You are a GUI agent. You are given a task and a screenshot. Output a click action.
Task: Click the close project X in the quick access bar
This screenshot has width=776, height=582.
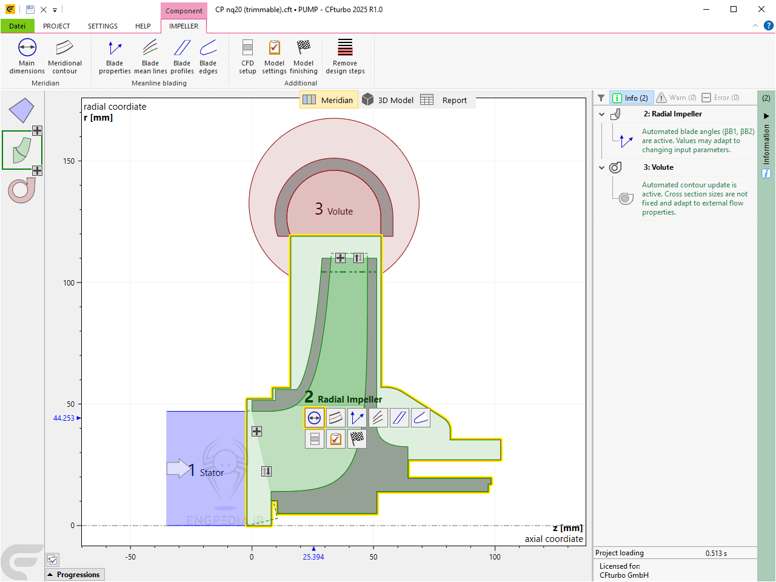coord(44,10)
